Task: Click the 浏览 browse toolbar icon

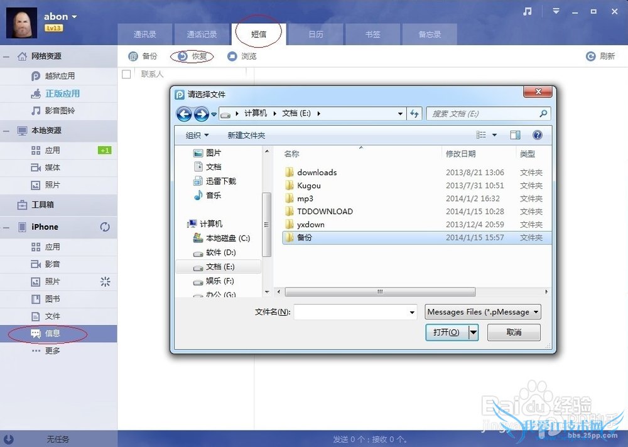Action: (232, 57)
